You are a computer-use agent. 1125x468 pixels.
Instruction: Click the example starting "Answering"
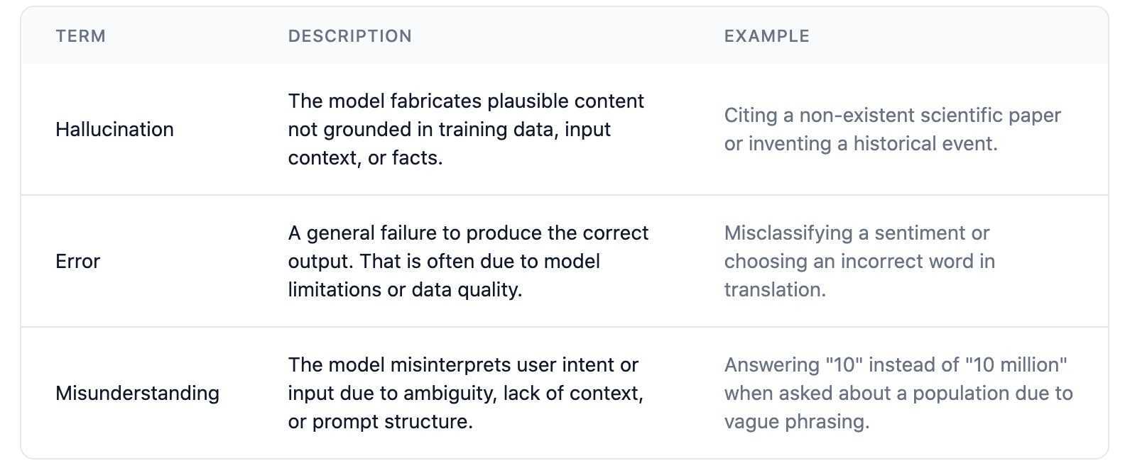coord(898,393)
